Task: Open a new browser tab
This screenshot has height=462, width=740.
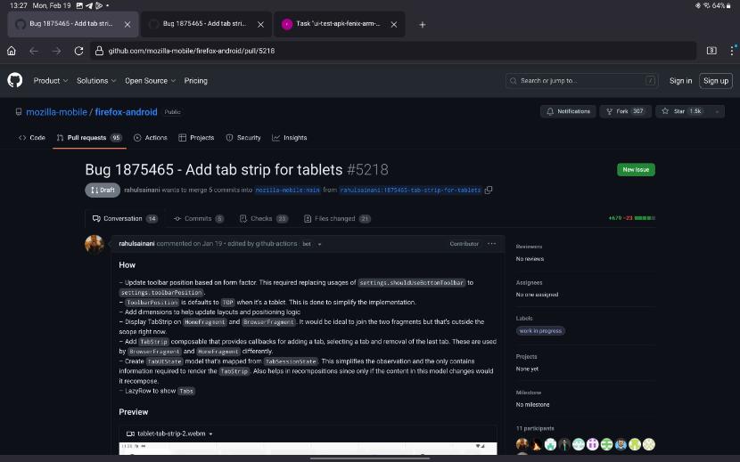Action: click(x=423, y=24)
